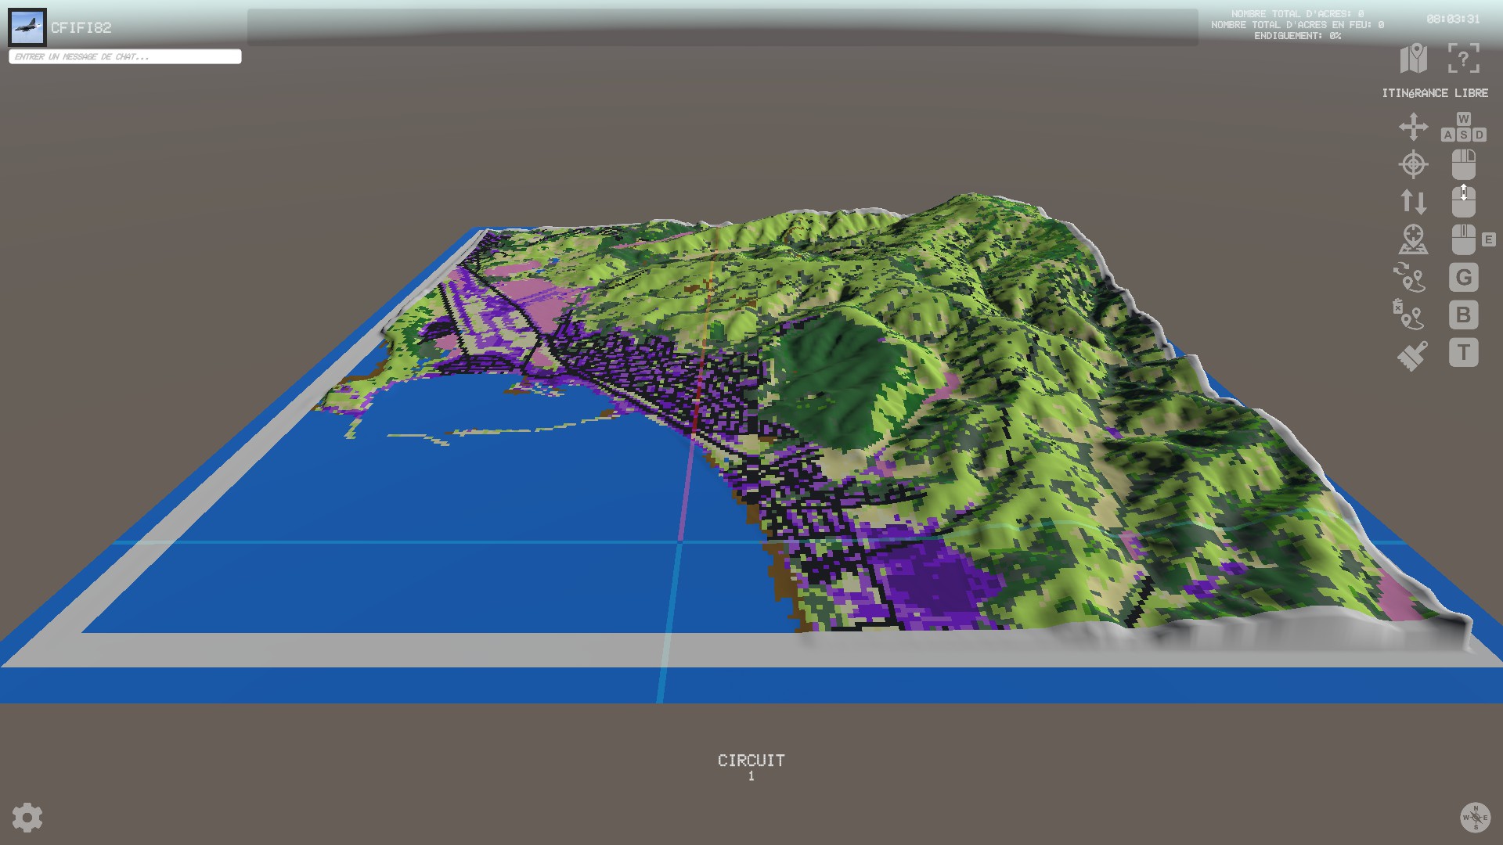Select the paint brush tool icon
Viewport: 1503px width, 845px height.
point(1412,355)
